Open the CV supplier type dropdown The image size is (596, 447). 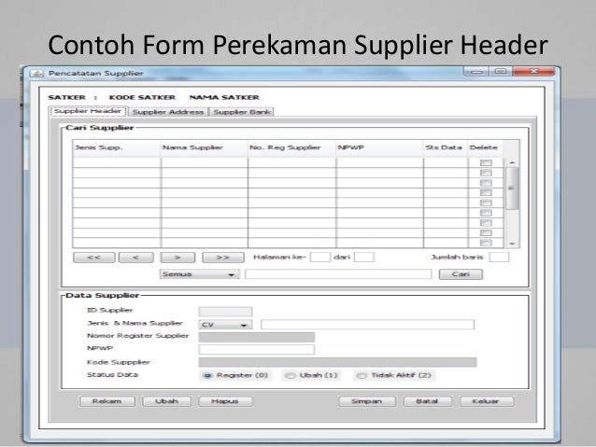click(x=225, y=325)
